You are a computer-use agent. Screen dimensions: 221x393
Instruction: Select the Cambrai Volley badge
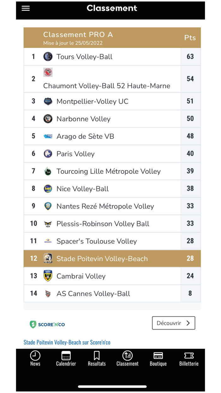pyautogui.click(x=48, y=275)
